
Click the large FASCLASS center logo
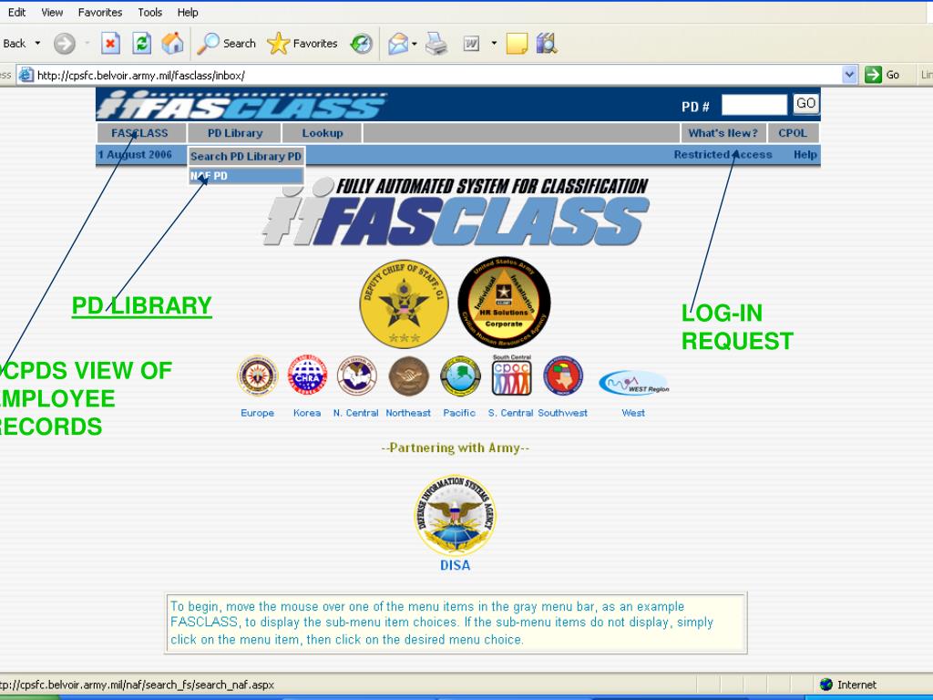coord(456,211)
